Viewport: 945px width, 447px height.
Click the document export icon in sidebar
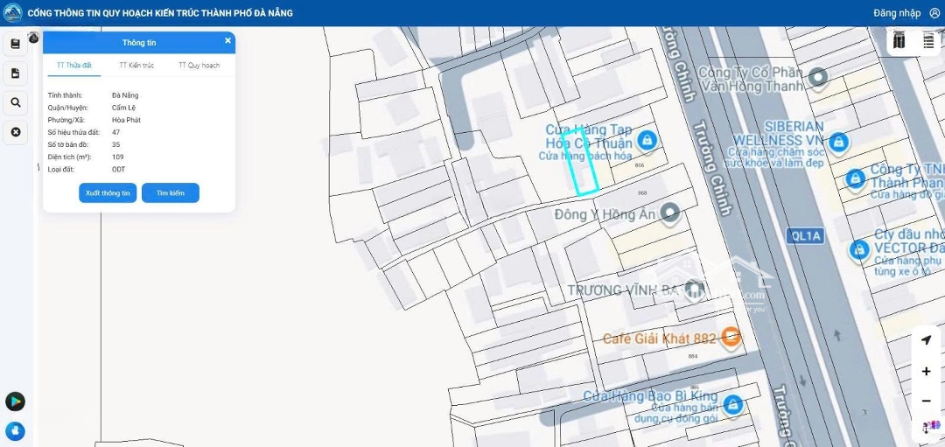point(16,73)
